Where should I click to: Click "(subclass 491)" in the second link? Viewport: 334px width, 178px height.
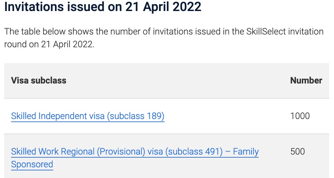[193, 151]
